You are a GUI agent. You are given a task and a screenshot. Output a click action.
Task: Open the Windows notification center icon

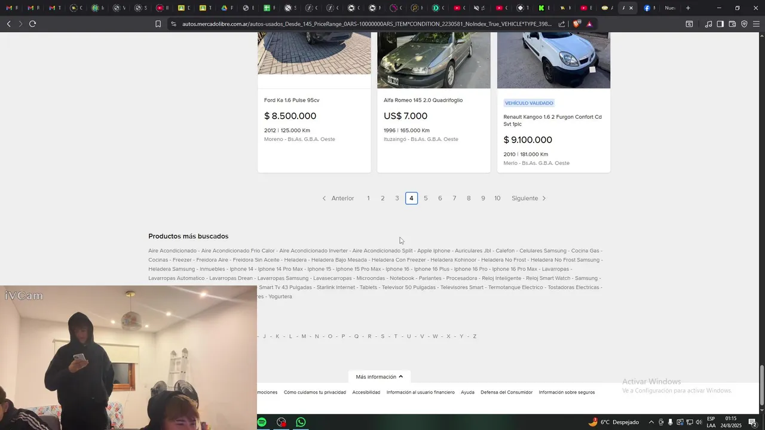(752, 422)
